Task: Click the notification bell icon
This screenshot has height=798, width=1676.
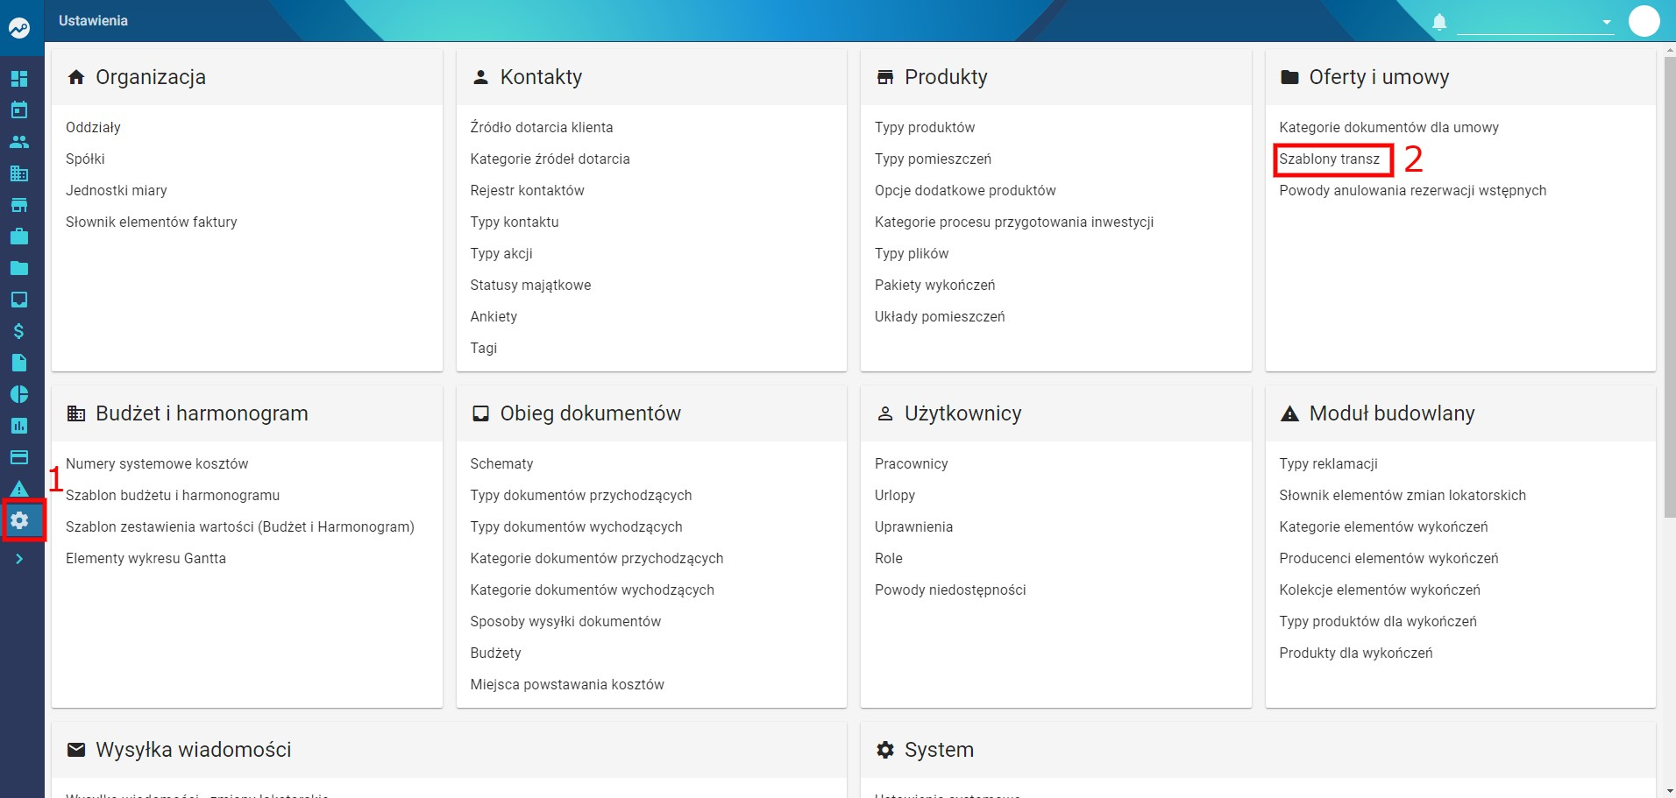Action: coord(1439,21)
